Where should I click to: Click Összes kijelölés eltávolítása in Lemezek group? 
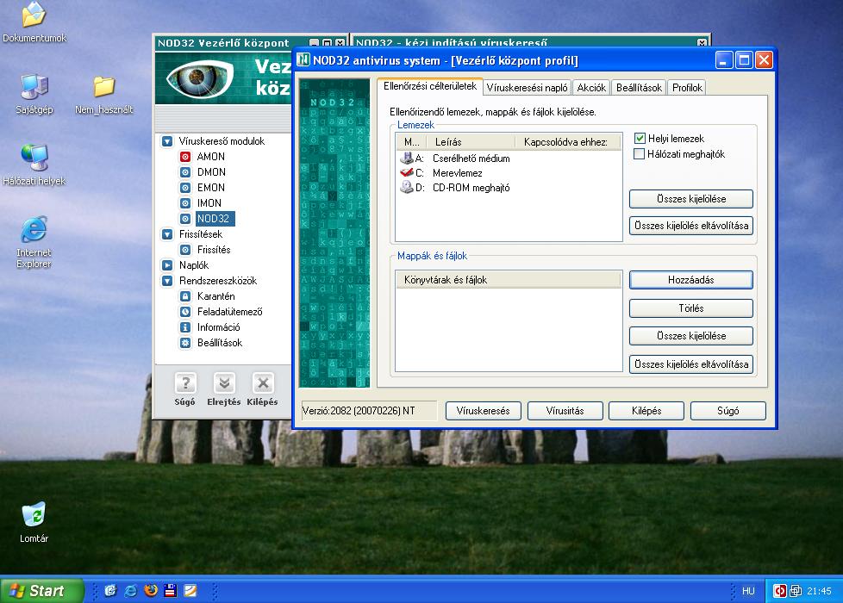(690, 226)
